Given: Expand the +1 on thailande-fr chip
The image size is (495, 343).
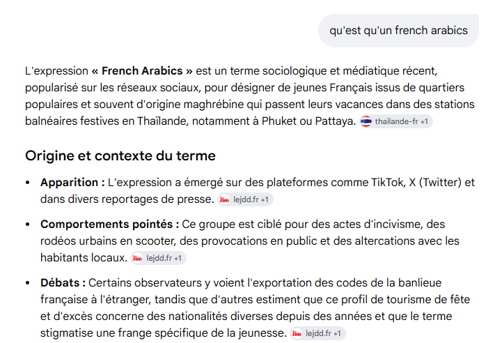Looking at the screenshot, I should [424, 121].
